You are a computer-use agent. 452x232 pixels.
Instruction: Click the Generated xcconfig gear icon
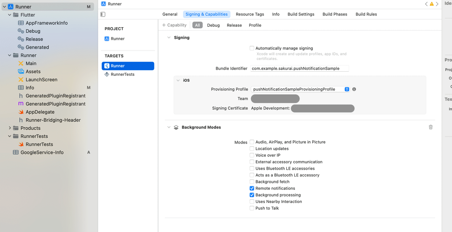21,47
